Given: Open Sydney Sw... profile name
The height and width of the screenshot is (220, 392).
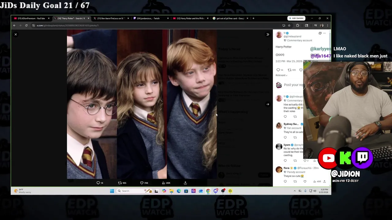Looking at the screenshot, I should pyautogui.click(x=291, y=124).
